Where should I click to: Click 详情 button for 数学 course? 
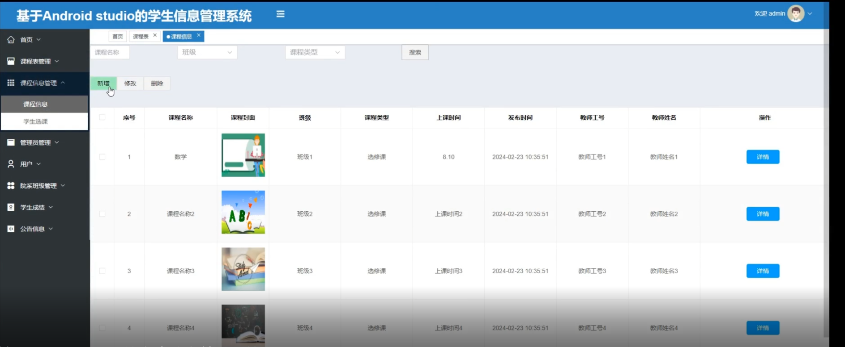pos(763,157)
